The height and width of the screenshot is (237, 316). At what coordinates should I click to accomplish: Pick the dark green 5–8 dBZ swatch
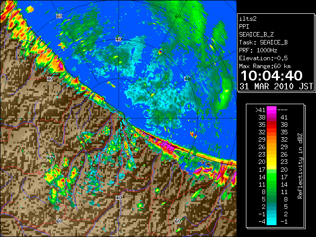click(272, 199)
